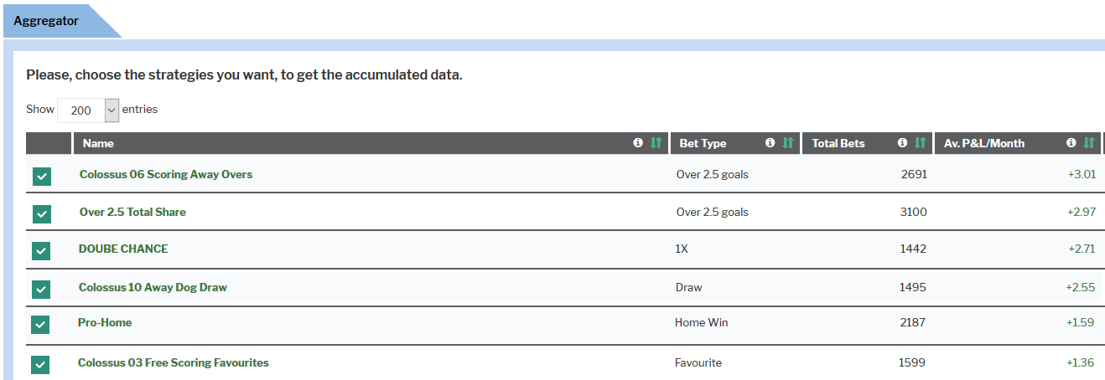Click the Total Bets info icon

[x=902, y=143]
